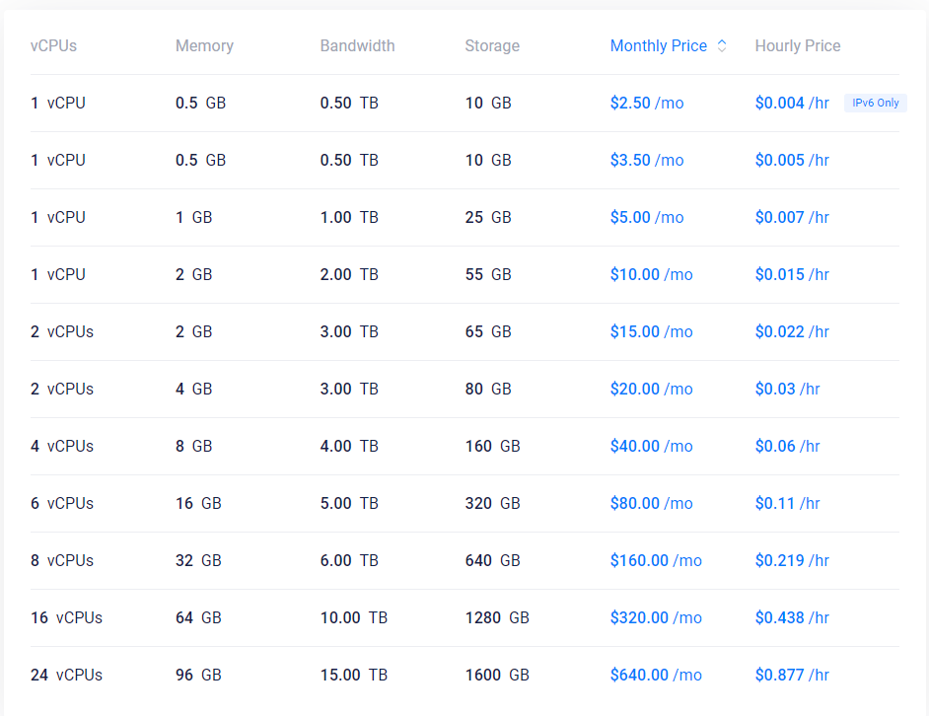Choose the $5.00 /mo plan

pos(647,218)
